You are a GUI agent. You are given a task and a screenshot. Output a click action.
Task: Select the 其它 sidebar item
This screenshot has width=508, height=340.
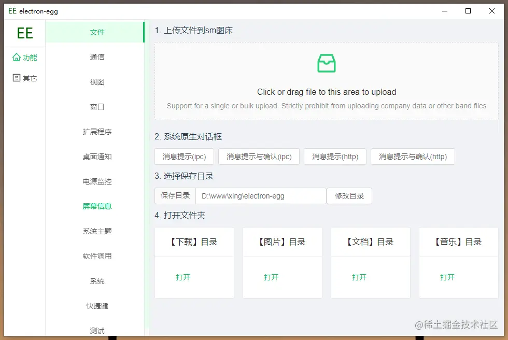point(25,78)
